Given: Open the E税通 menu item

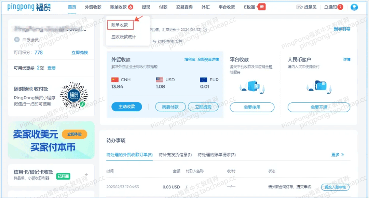Looking at the screenshot, I should tap(249, 7).
